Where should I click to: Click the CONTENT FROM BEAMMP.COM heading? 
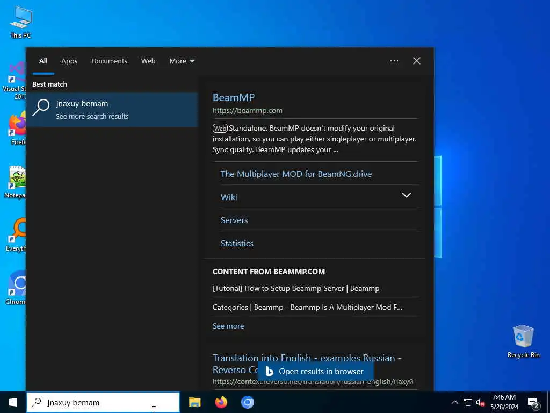[269, 272]
